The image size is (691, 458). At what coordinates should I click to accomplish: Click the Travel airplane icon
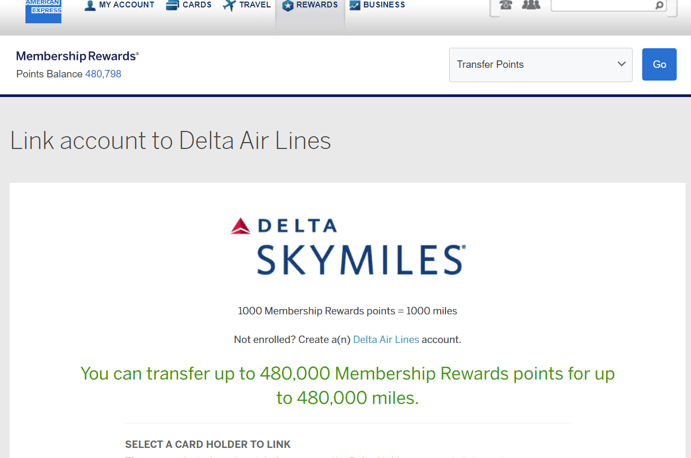229,5
